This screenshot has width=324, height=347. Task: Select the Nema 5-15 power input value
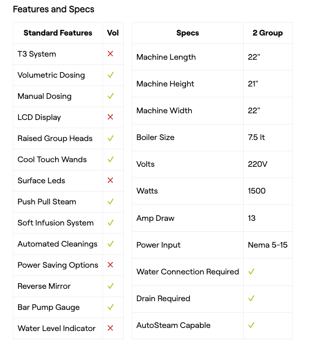point(267,245)
